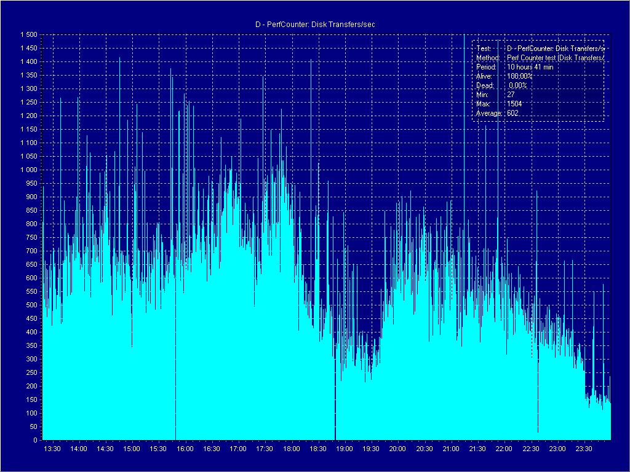Image resolution: width=630 pixels, height=472 pixels.
Task: Select the 19:00 time axis label
Action: [x=345, y=449]
